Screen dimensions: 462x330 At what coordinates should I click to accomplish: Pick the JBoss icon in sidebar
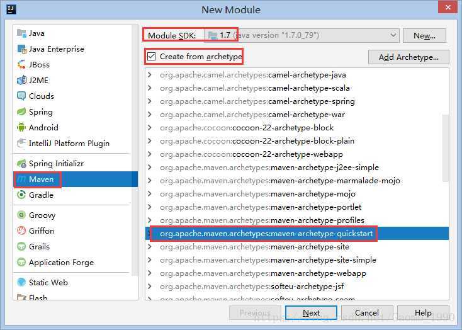[x=21, y=65]
